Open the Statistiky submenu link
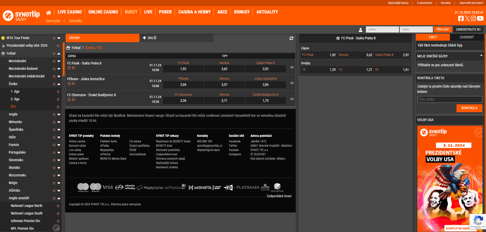 [x=76, y=21]
